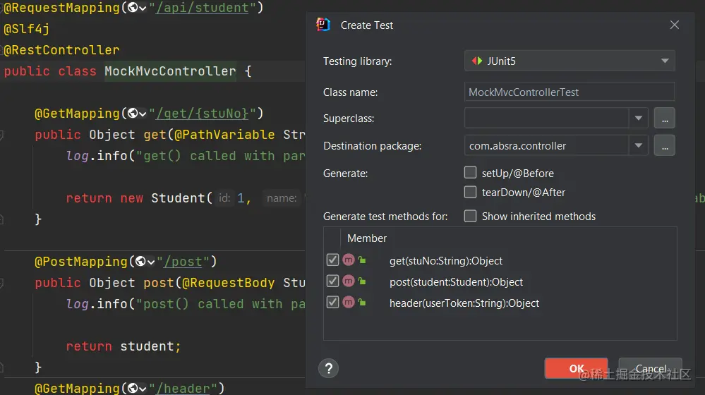Open URL chevron next to /header globe
Image resolution: width=705 pixels, height=395 pixels.
[143, 389]
